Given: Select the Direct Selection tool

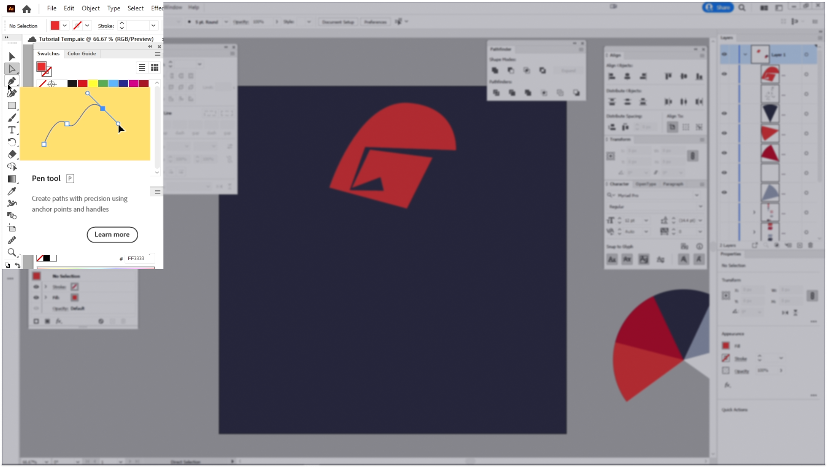Looking at the screenshot, I should 12,69.
